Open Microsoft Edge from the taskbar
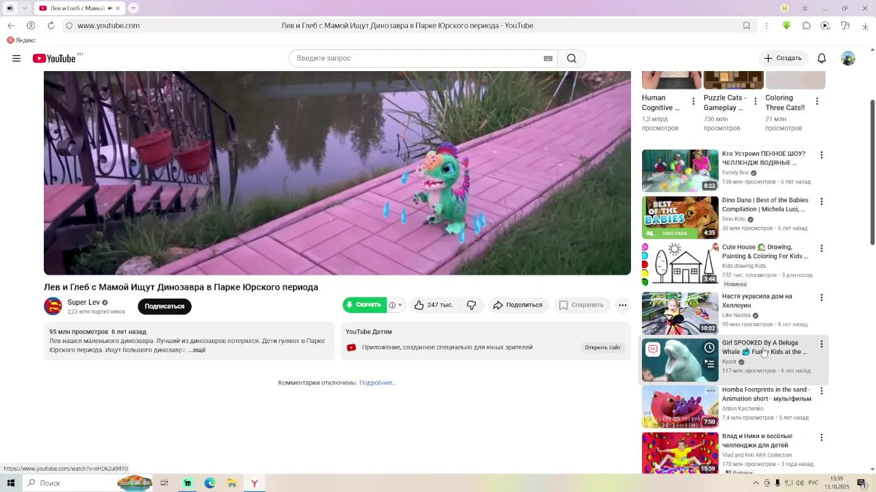 tap(209, 483)
